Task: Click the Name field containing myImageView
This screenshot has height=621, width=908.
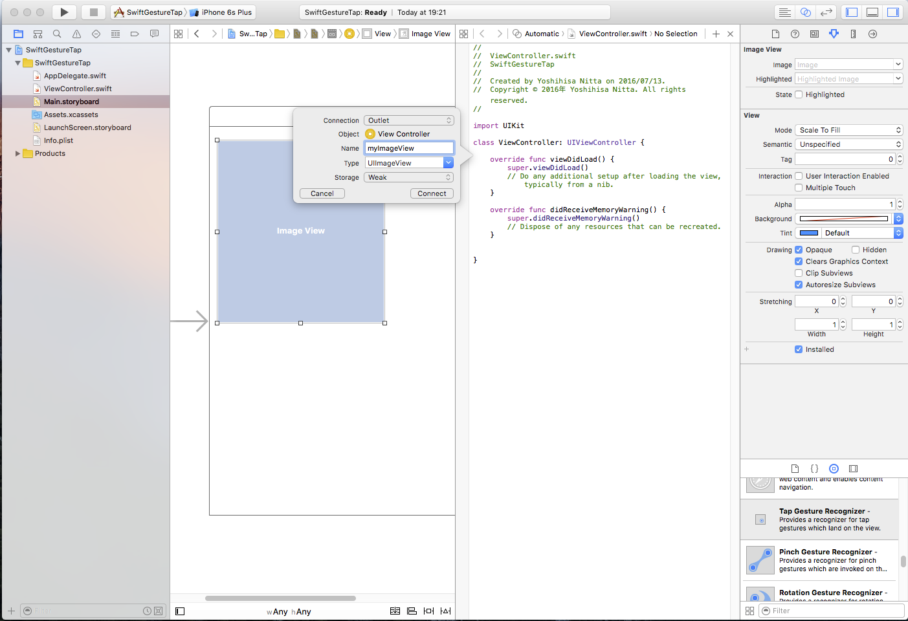Action: [x=408, y=148]
